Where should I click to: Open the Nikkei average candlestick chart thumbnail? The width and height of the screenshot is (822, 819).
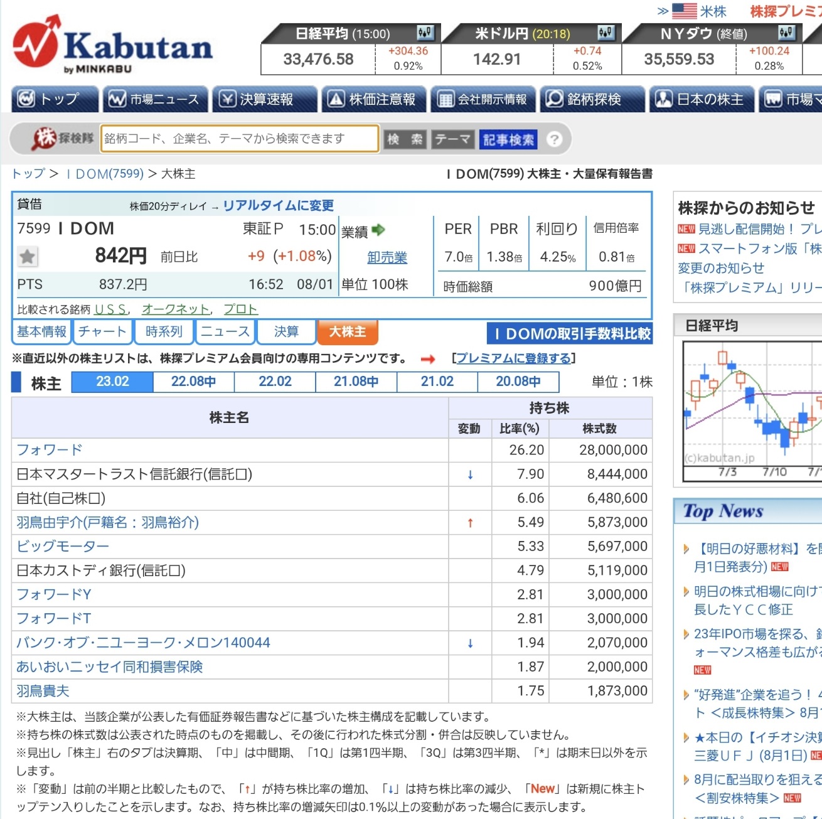click(x=752, y=412)
